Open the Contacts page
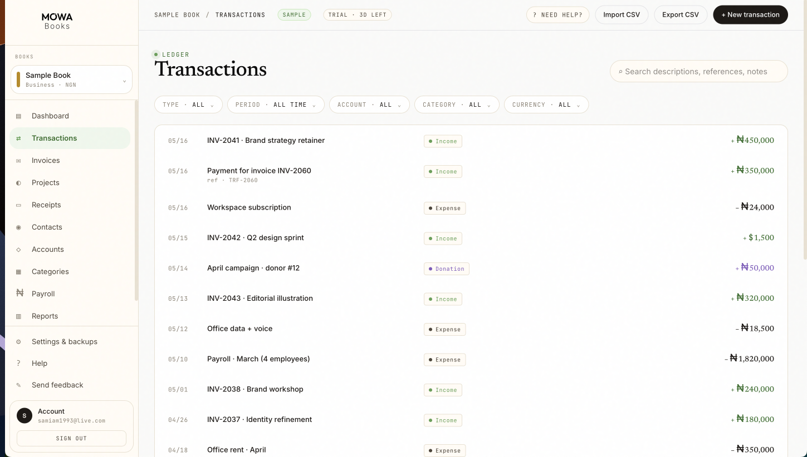The image size is (807, 457). tap(70, 227)
